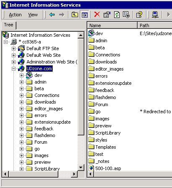Open the View menu
Image resolution: width=172 pixels, height=188 pixels.
tap(33, 15)
